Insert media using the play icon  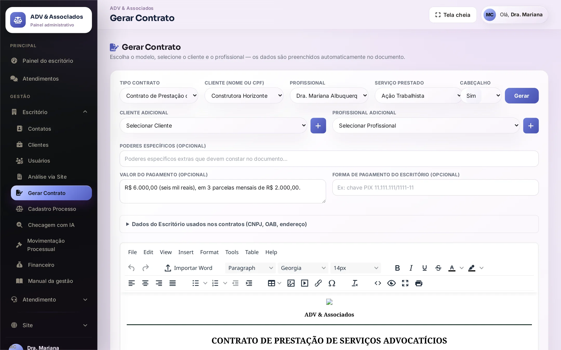305,283
